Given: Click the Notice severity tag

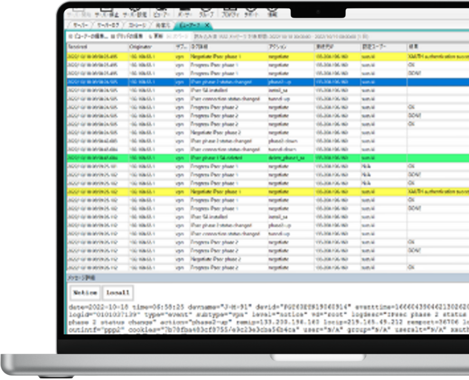Looking at the screenshot, I should point(86,292).
